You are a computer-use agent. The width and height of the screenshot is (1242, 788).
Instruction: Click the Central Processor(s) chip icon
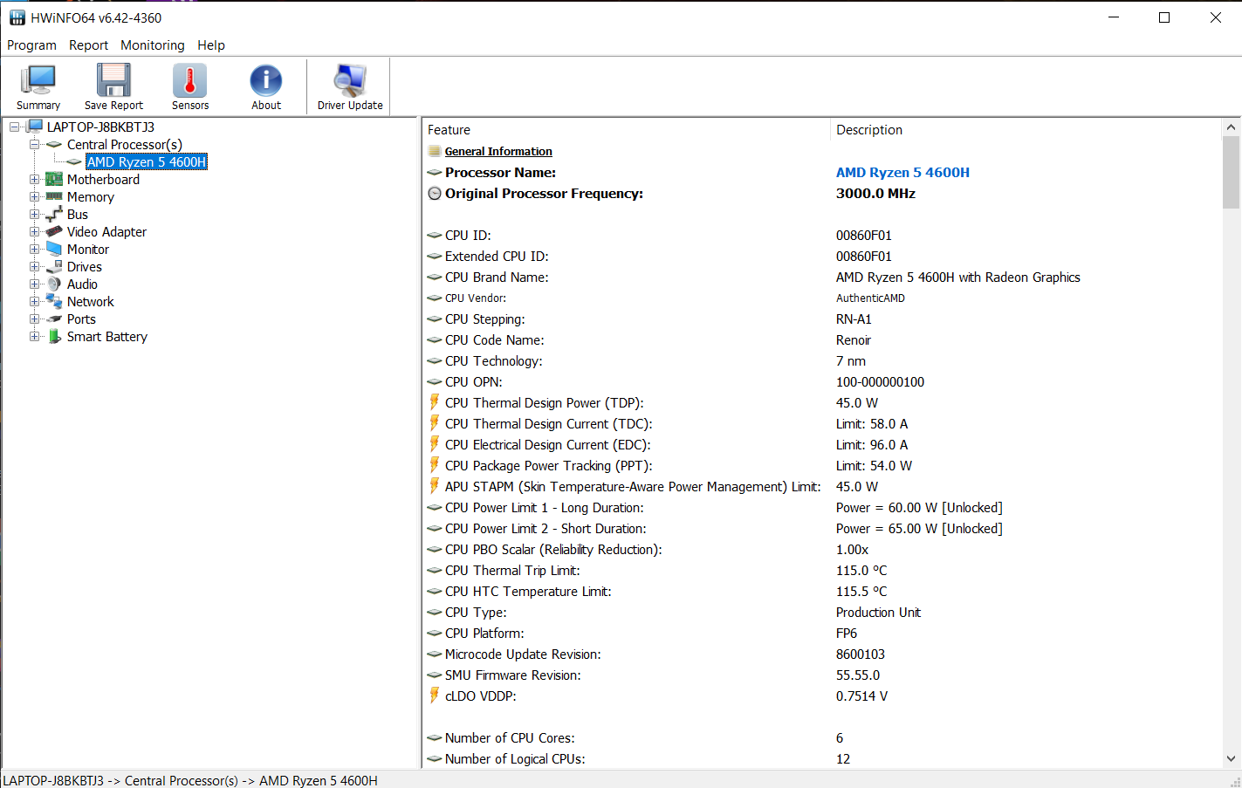[54, 144]
